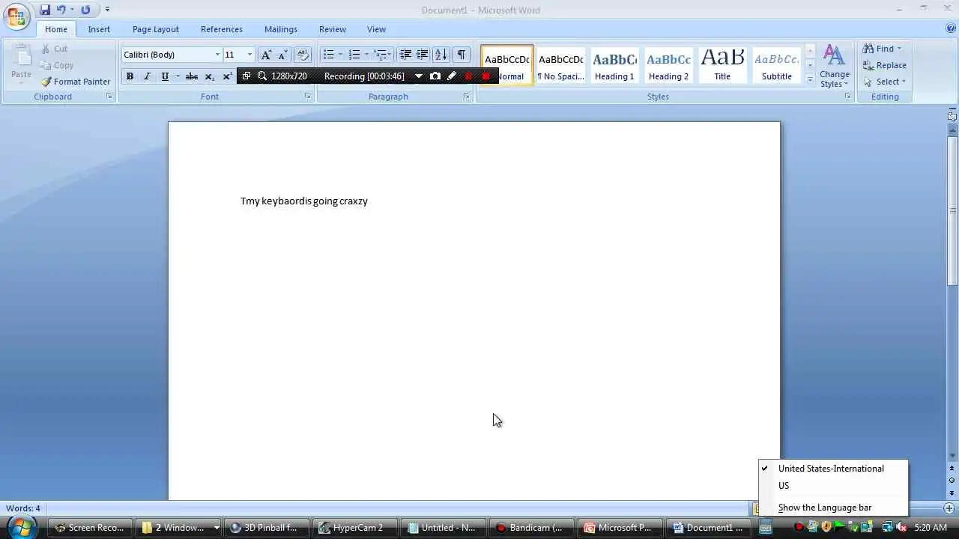Click Windows Start orb
Image resolution: width=959 pixels, height=539 pixels.
pos(21,527)
